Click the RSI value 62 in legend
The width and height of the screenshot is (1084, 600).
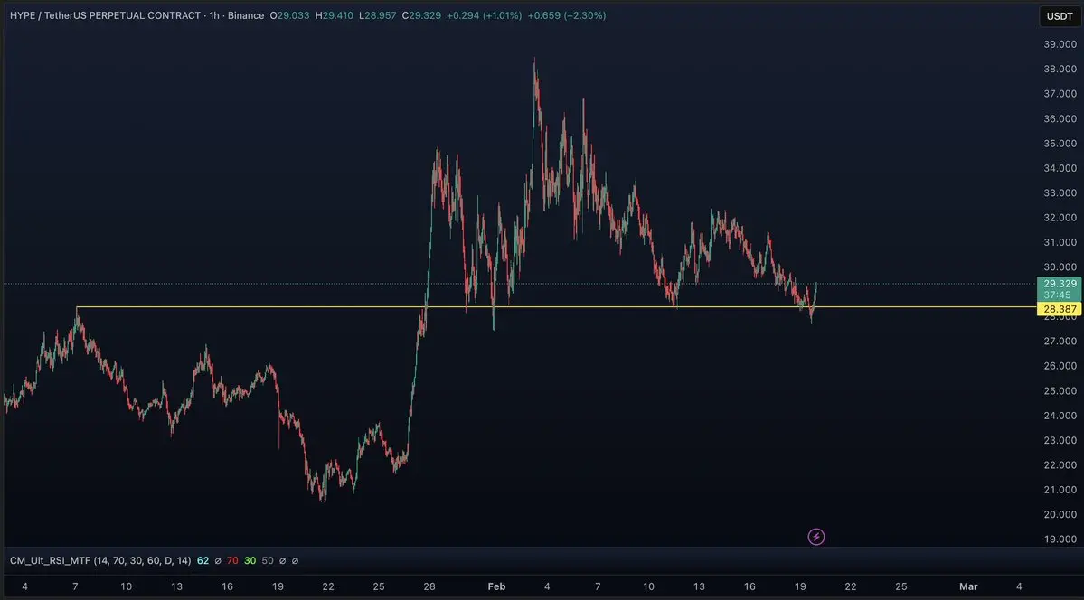click(203, 560)
